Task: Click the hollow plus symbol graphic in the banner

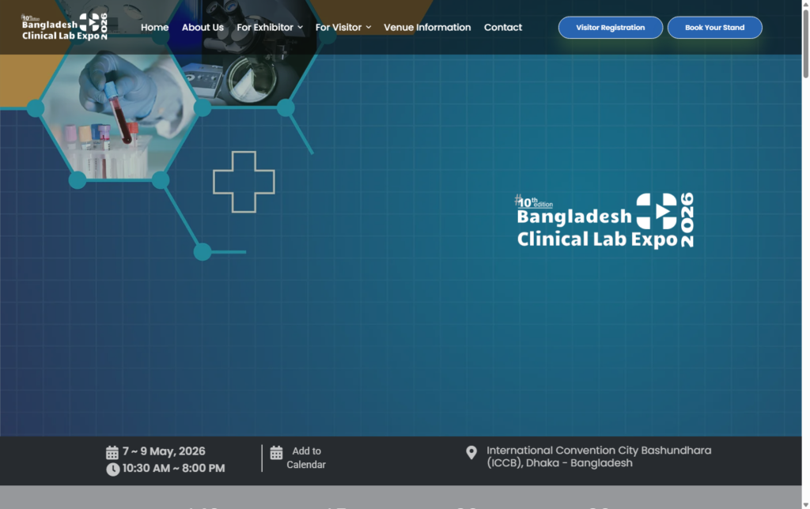Action: pos(243,183)
